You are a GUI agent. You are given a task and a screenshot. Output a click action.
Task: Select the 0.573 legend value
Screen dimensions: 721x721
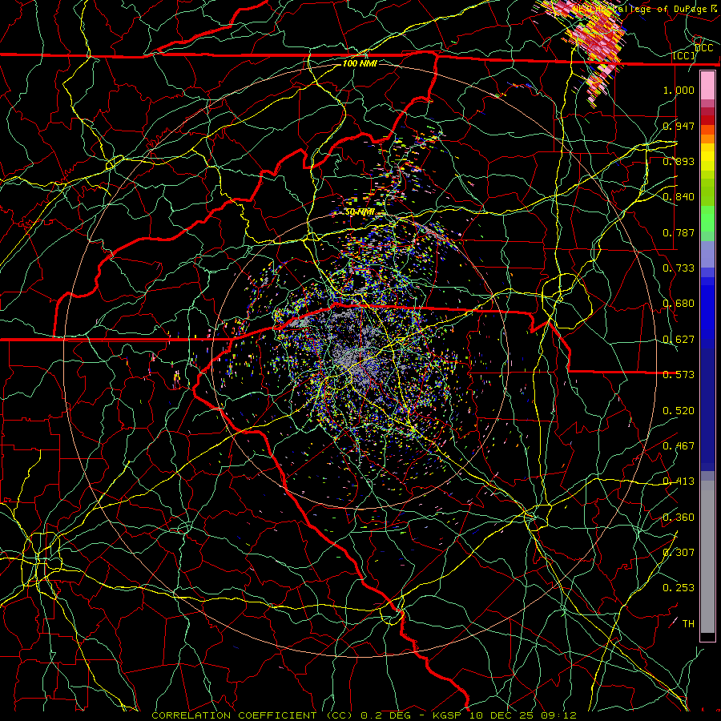point(679,375)
